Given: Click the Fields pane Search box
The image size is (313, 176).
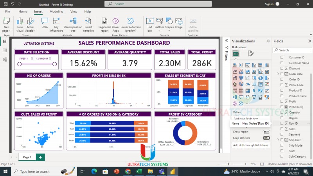Looking at the screenshot, I should [292, 50].
